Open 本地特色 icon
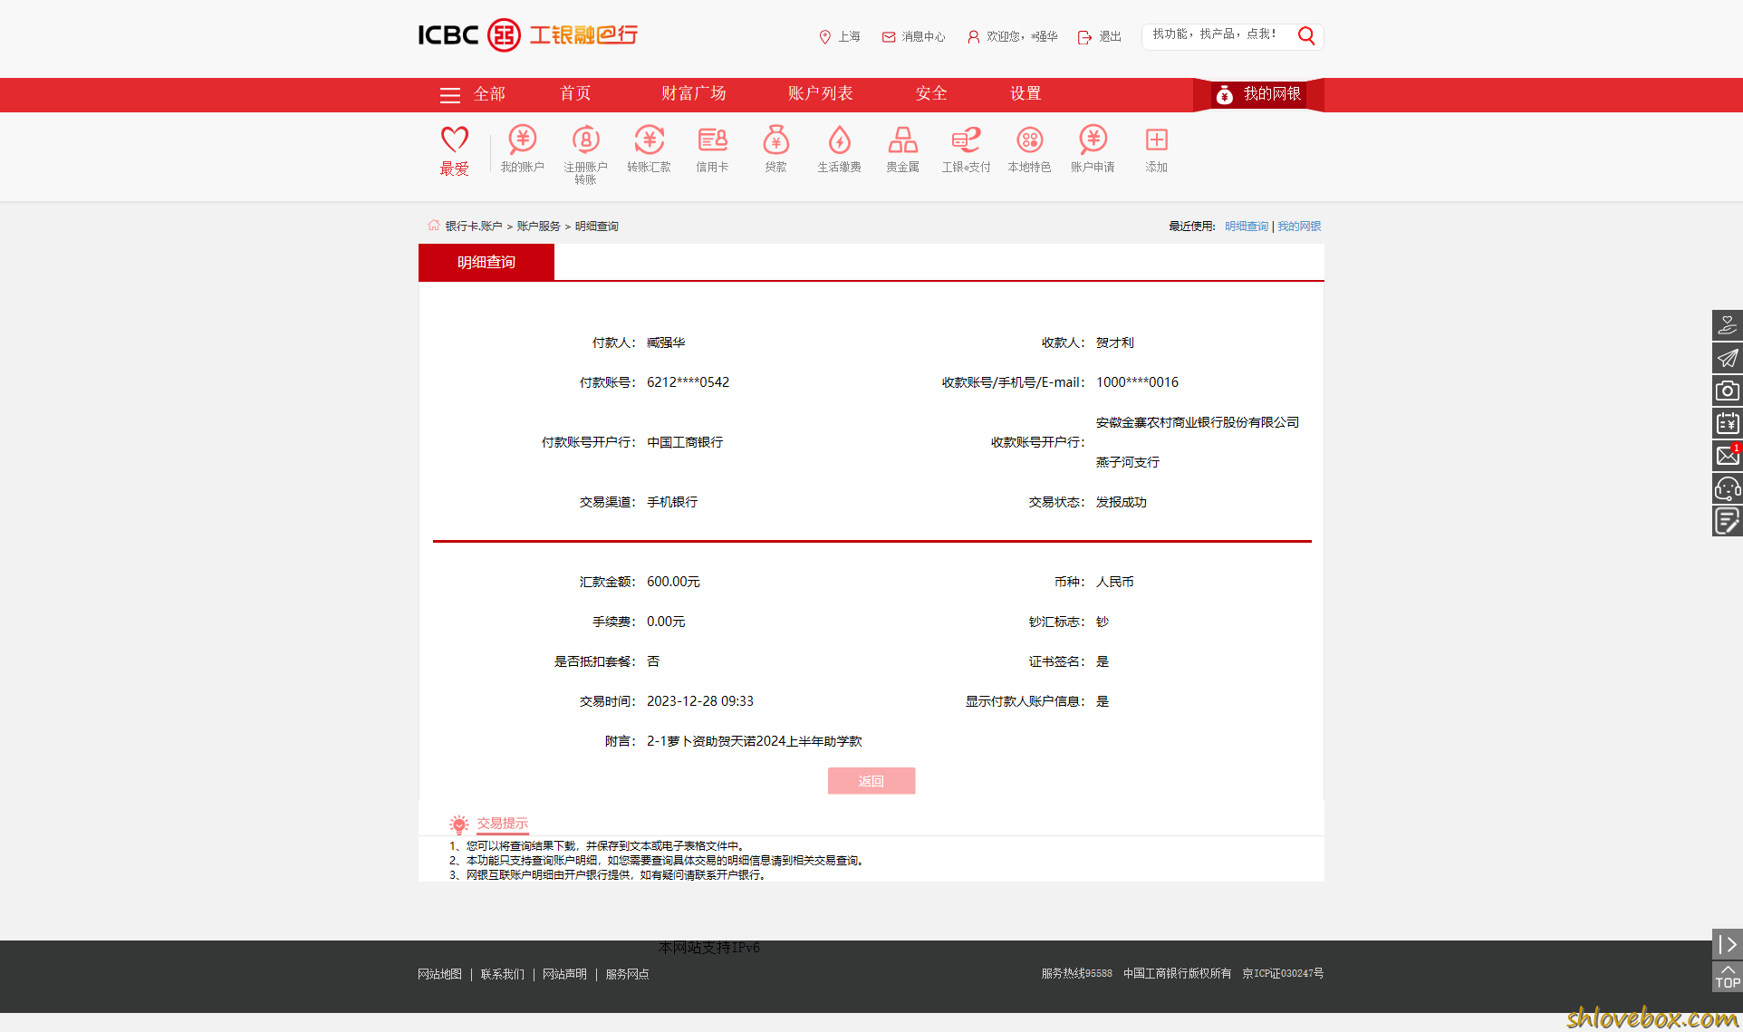This screenshot has height=1032, width=1743. click(x=1030, y=140)
